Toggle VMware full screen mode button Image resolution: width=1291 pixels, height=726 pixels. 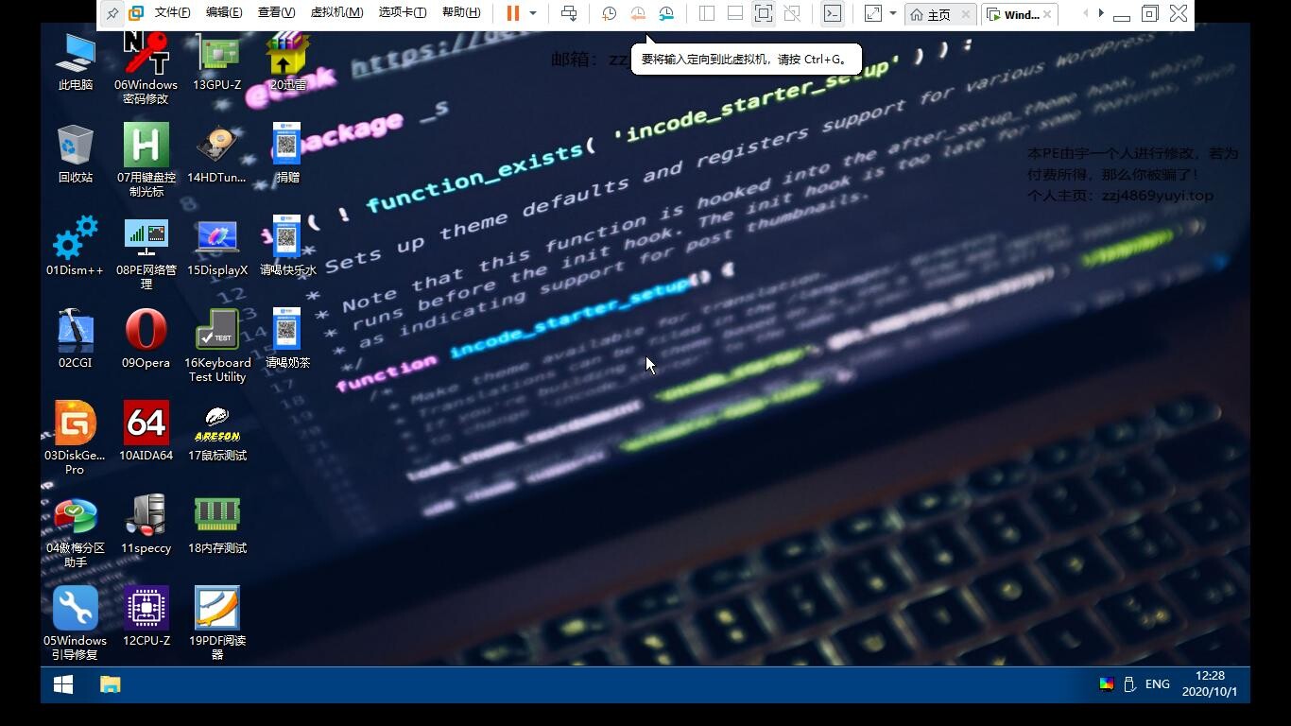[x=763, y=13]
